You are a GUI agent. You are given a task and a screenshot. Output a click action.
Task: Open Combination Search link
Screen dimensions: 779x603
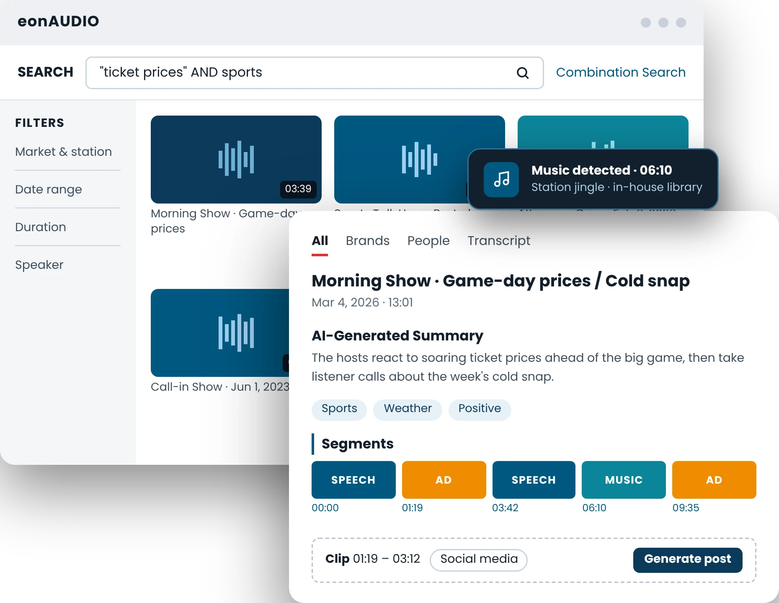[x=621, y=72]
